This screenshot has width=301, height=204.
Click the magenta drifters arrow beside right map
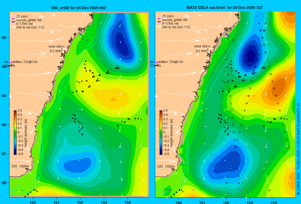(157, 63)
